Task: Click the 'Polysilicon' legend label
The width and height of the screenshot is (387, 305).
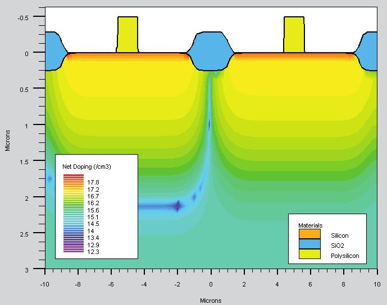Action: [x=345, y=256]
